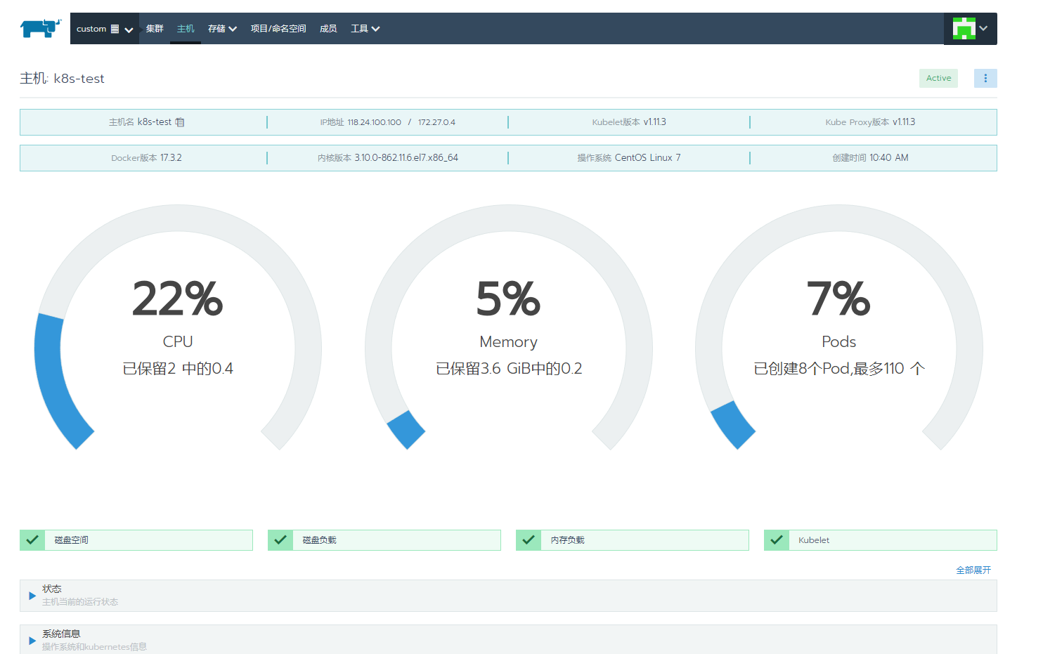Image resolution: width=1043 pixels, height=654 pixels.
Task: Click the Kube Proxy版本 v1.11.3 value
Action: coord(904,122)
